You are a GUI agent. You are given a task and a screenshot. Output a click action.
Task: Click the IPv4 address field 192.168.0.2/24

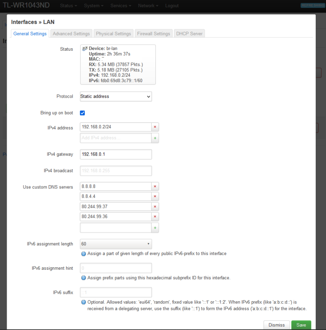pyautogui.click(x=116, y=127)
